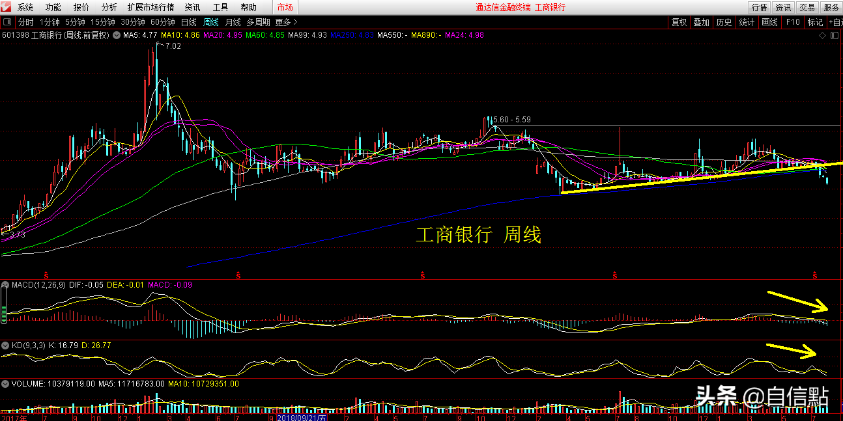Expand the main chart indicator dropdown after 前复权
Viewport: 843px width, 421px height.
tap(117, 35)
